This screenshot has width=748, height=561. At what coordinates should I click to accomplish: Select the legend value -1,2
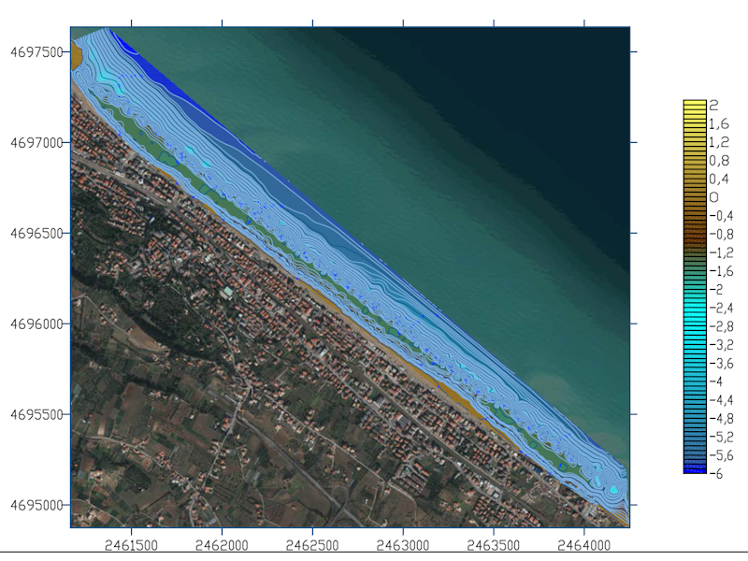pos(721,252)
